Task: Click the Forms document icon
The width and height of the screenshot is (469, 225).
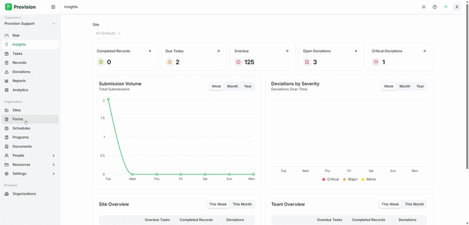Action: [x=6, y=119]
